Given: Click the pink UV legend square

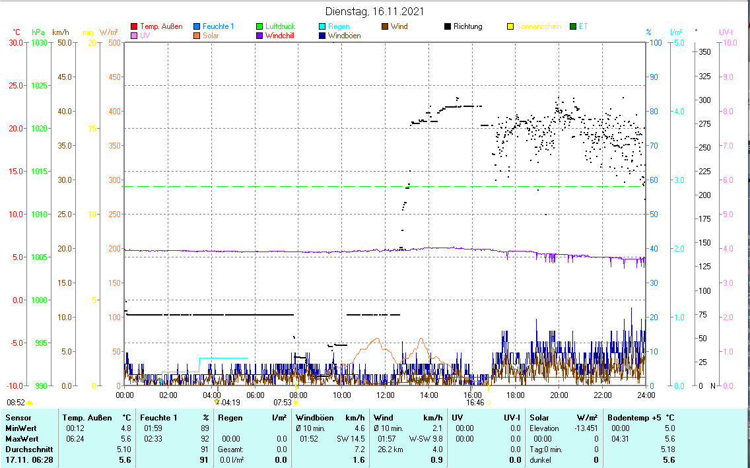Looking at the screenshot, I should pos(134,36).
